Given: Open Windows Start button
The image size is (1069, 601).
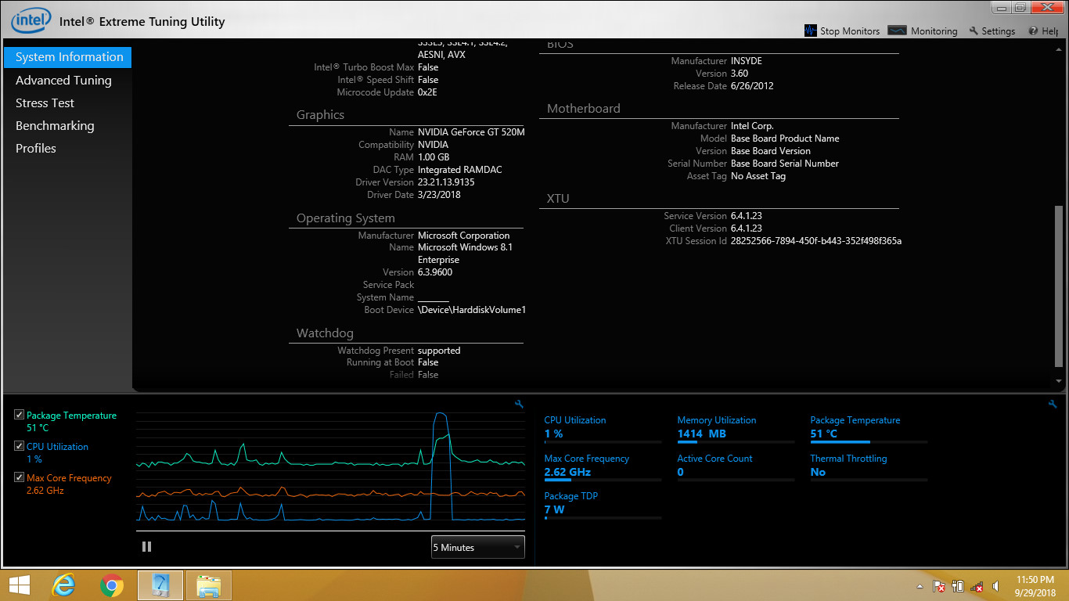Looking at the screenshot, I should [x=19, y=585].
